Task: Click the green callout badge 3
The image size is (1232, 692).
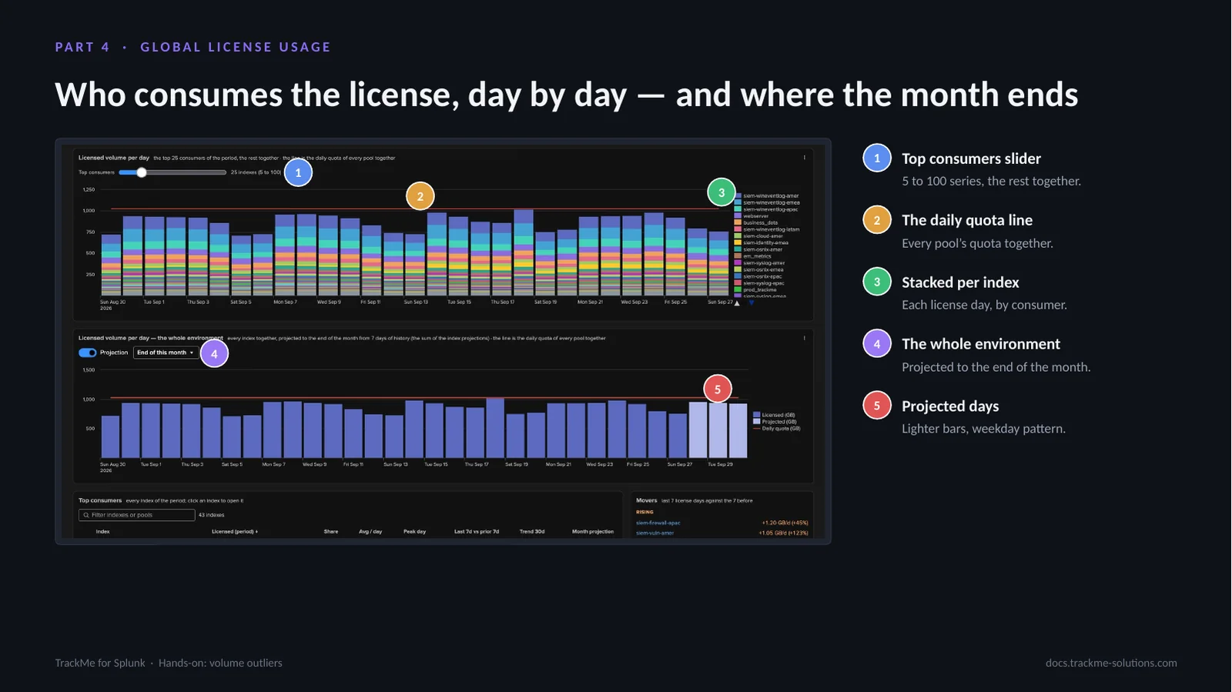Action: (721, 192)
